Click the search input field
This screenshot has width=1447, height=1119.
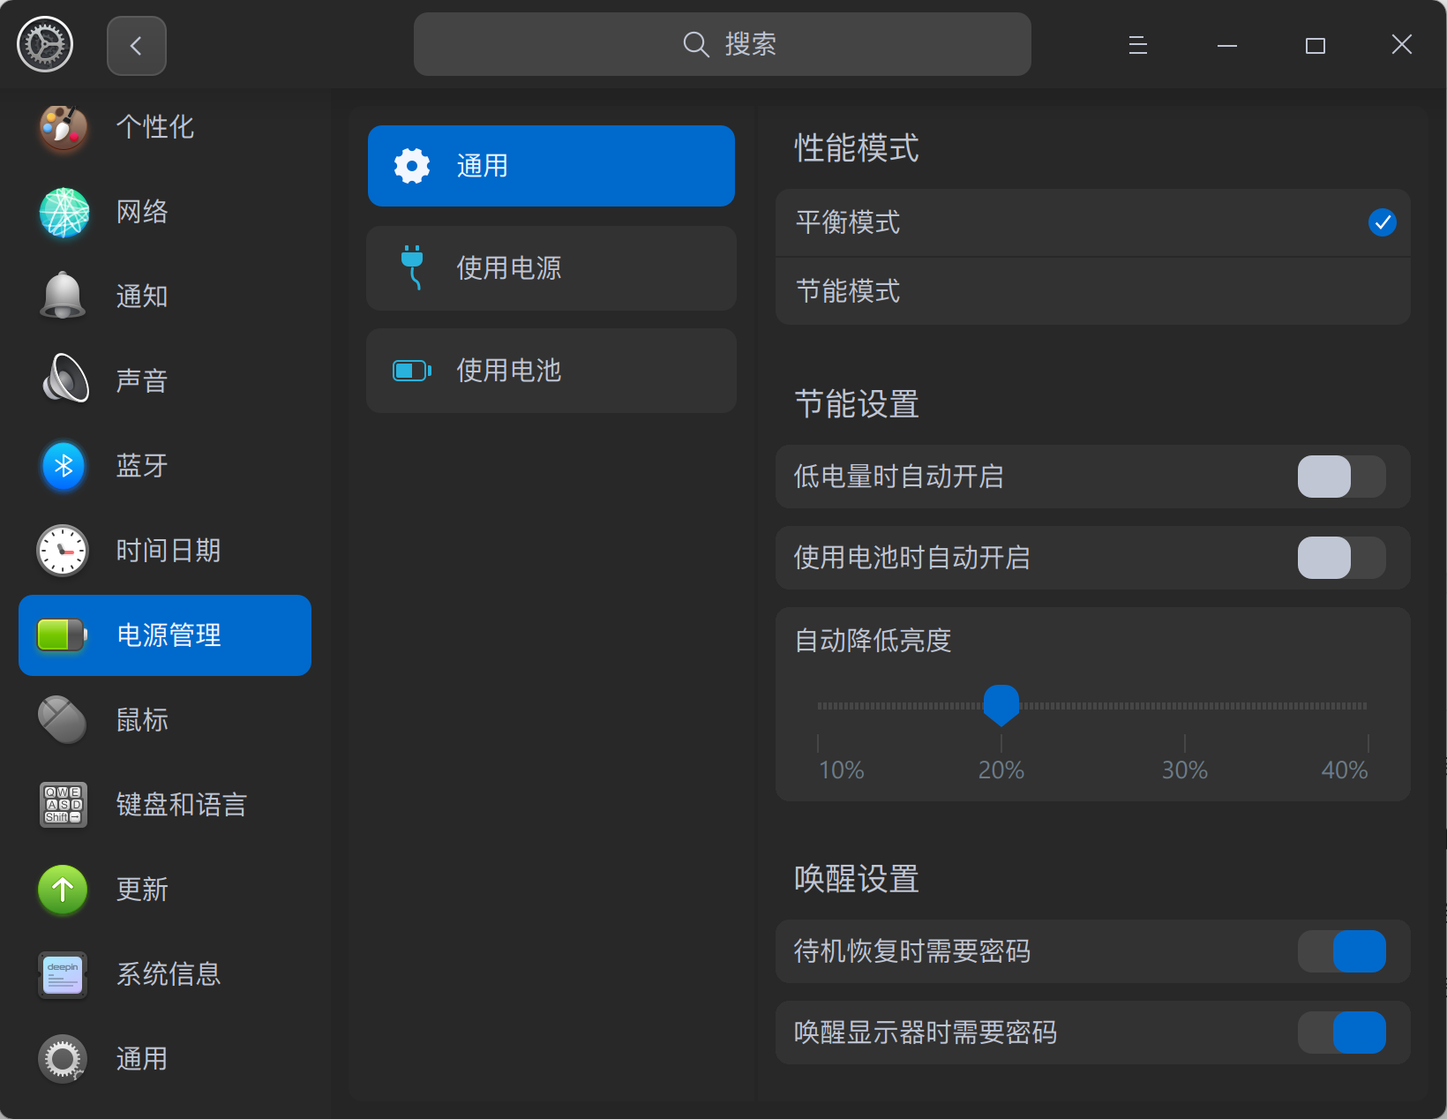[x=722, y=44]
